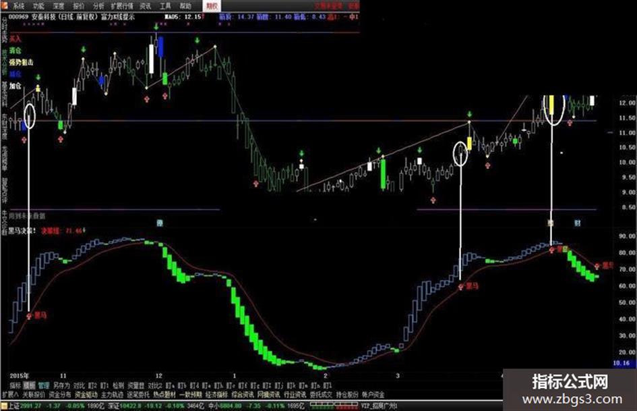637x411 pixels.
Task: Click the connection signal meter in status bar
Action: pos(333,406)
